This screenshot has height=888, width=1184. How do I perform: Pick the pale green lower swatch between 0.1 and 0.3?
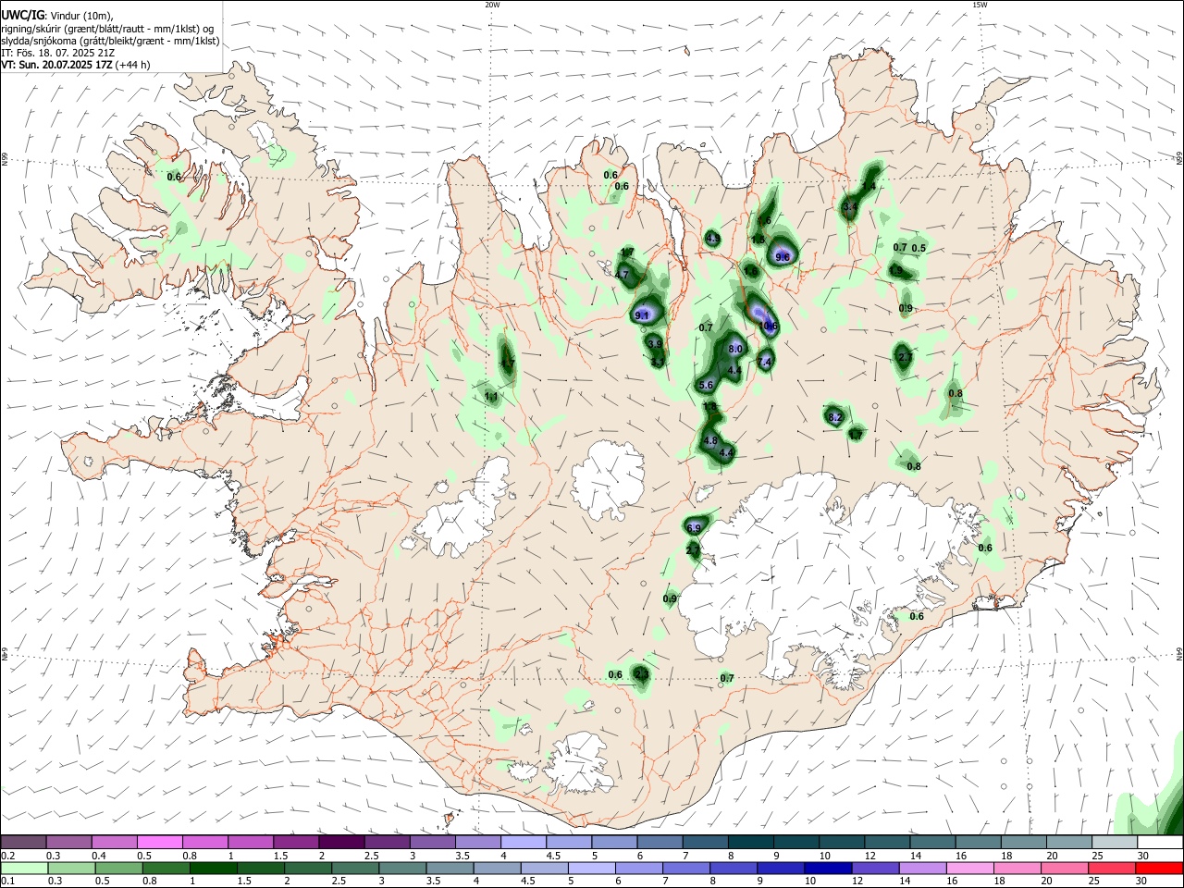[23, 869]
